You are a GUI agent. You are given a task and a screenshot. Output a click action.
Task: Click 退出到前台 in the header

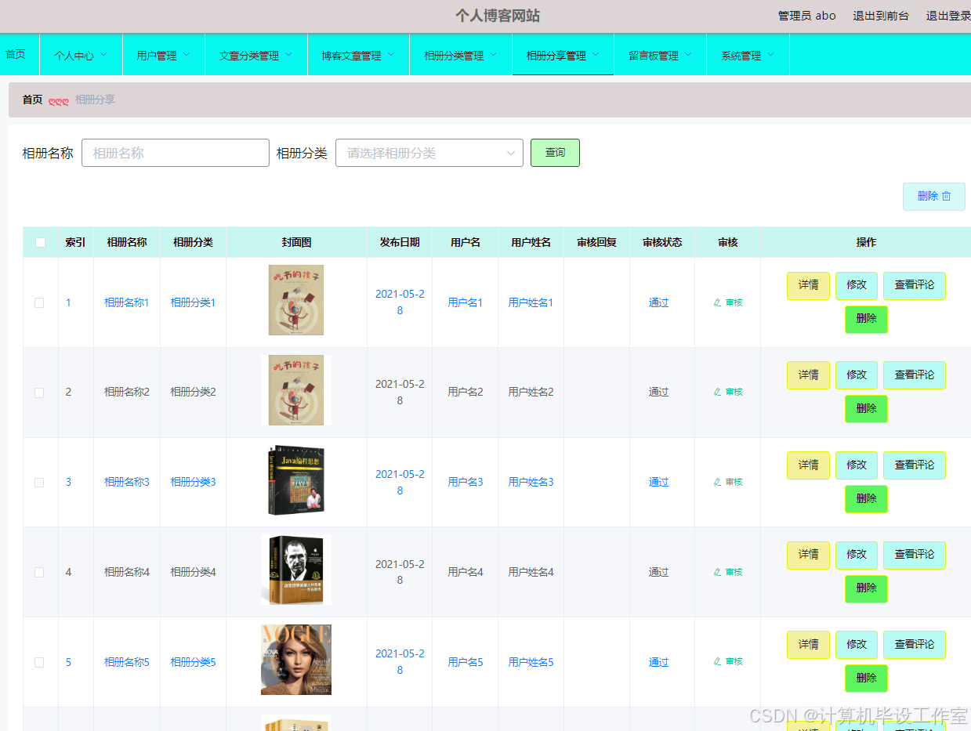pos(881,16)
